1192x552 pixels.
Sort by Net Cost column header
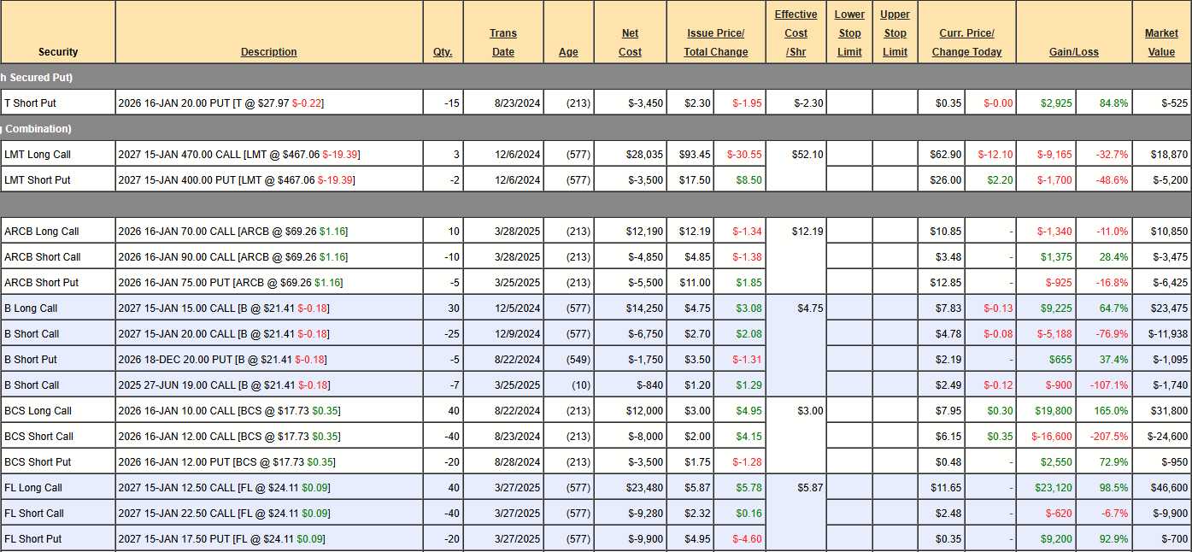click(630, 43)
